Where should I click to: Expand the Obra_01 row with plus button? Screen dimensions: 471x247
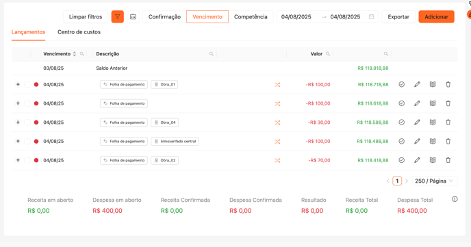point(18,84)
